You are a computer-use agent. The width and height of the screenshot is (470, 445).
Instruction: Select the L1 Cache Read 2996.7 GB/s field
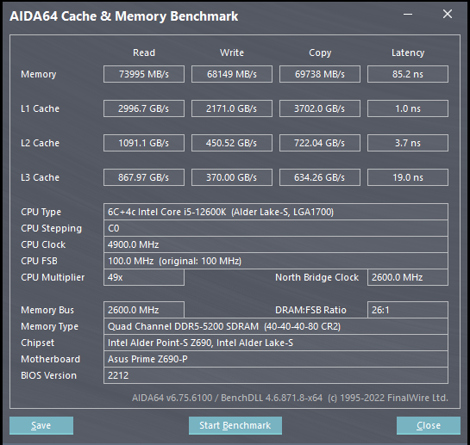pyautogui.click(x=144, y=108)
